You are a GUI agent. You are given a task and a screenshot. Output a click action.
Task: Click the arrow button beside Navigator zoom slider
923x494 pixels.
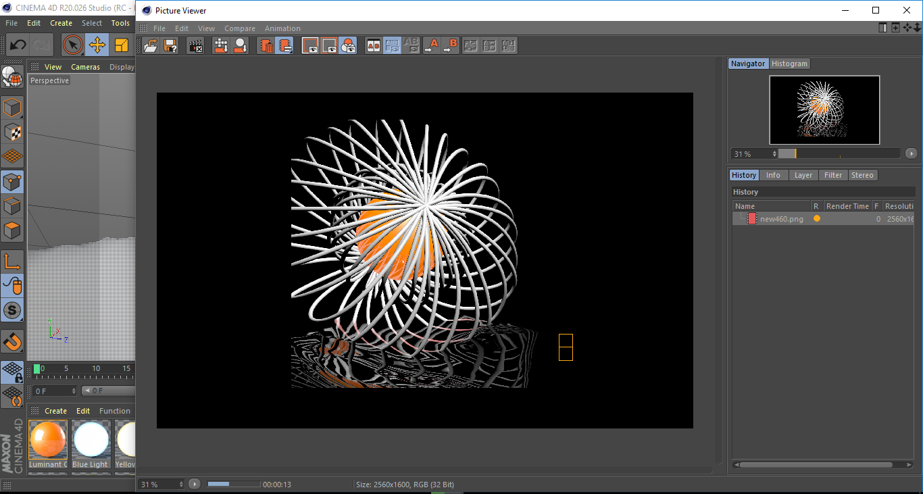point(912,154)
